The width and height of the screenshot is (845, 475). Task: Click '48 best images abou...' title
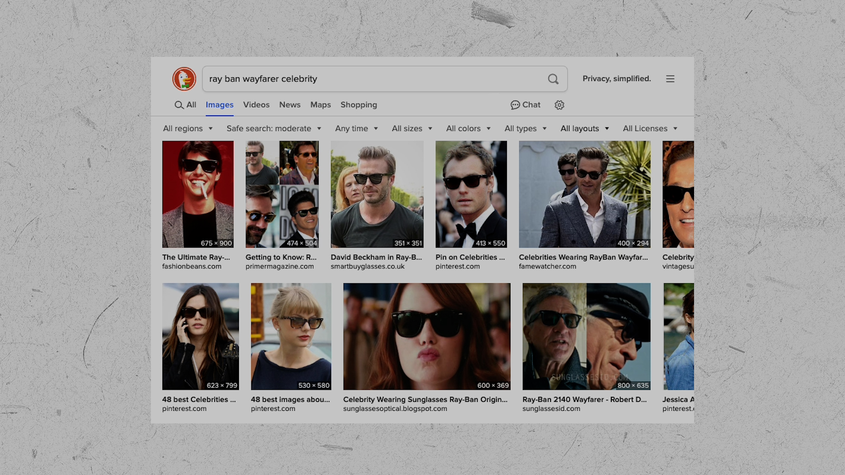point(290,399)
